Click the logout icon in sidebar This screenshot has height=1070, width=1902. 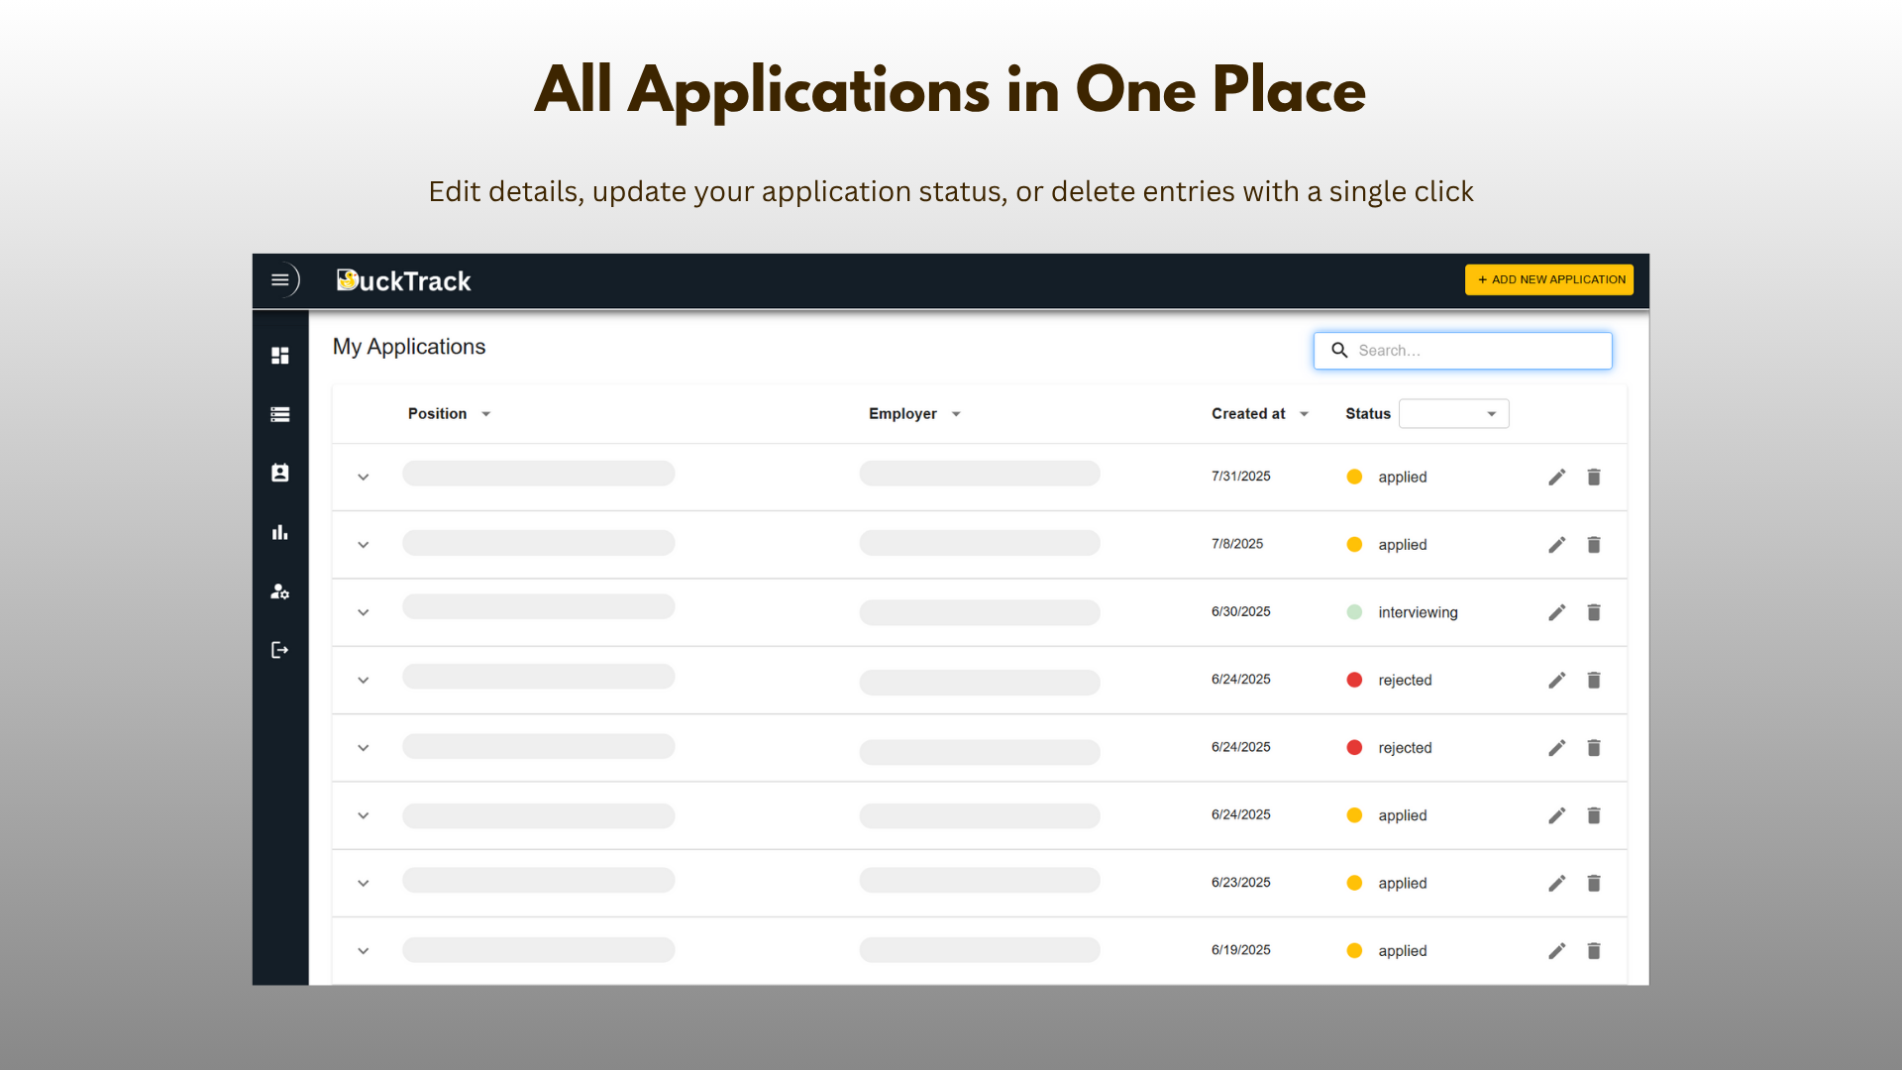(x=280, y=650)
